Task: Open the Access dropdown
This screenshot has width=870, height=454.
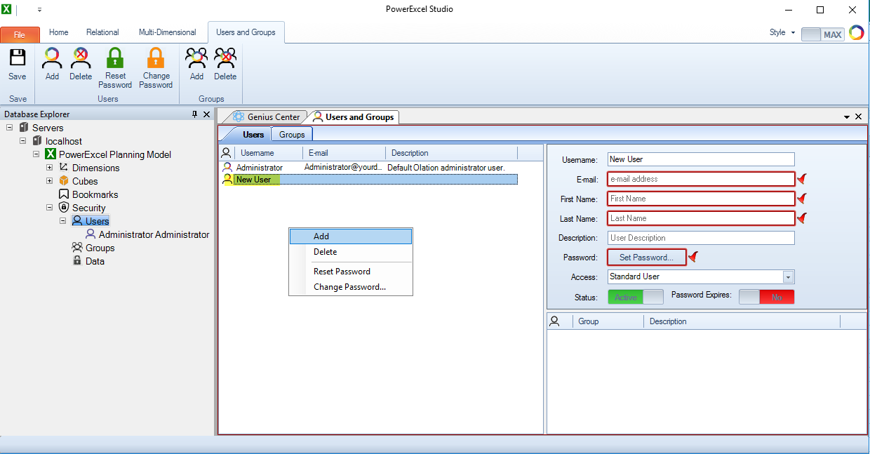Action: (x=788, y=277)
